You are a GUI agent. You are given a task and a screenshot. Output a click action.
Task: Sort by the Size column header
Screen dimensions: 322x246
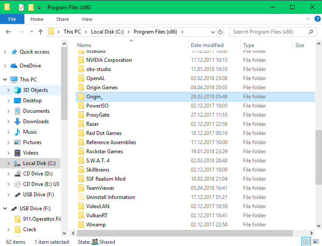coord(300,45)
